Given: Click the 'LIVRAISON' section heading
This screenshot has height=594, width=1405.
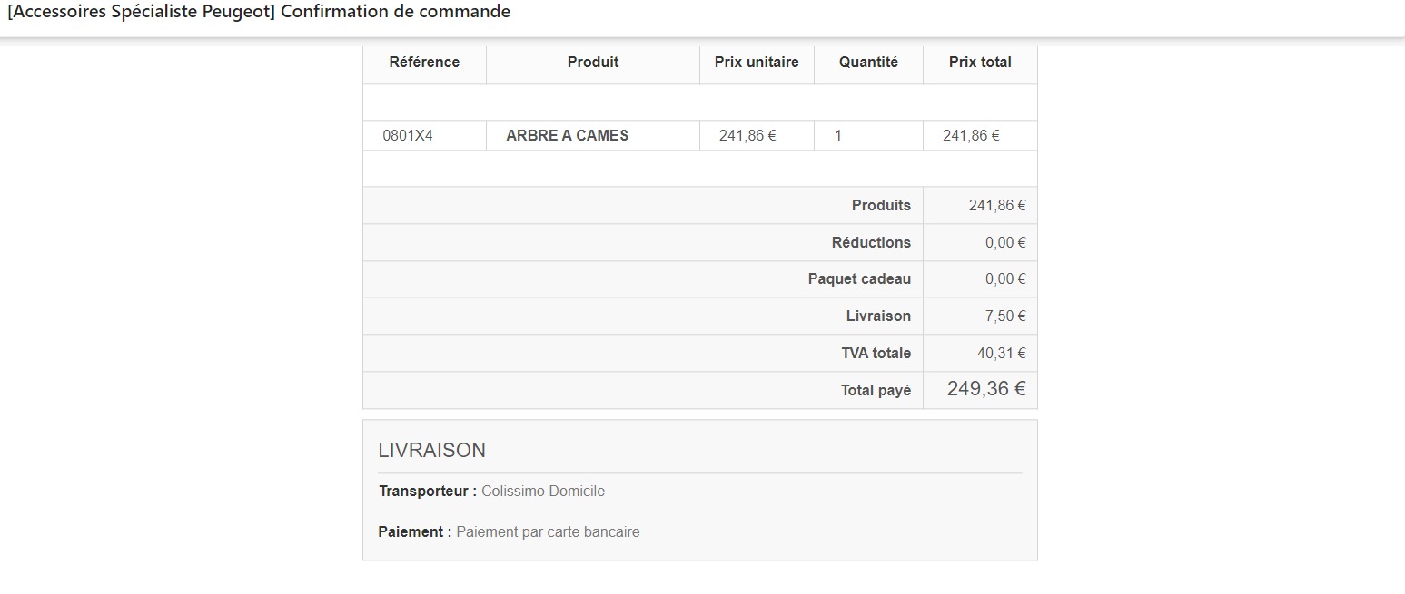Looking at the screenshot, I should point(431,451).
